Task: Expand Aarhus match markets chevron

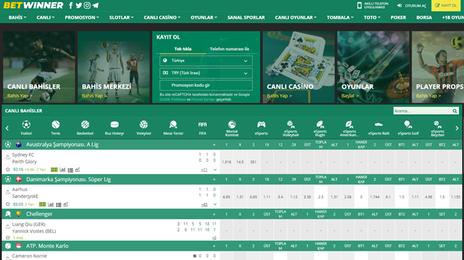Action: point(215,204)
